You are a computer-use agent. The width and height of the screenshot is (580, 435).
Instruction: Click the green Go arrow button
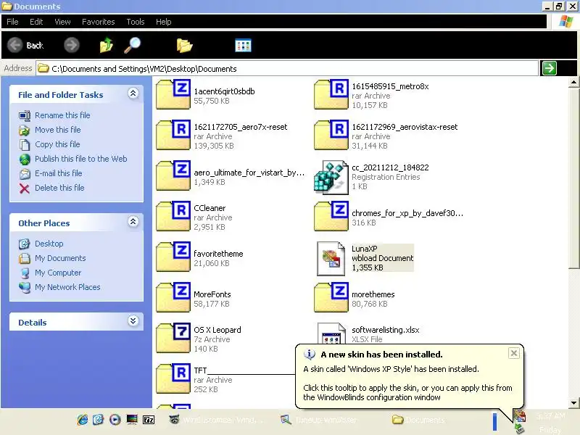[x=549, y=68]
